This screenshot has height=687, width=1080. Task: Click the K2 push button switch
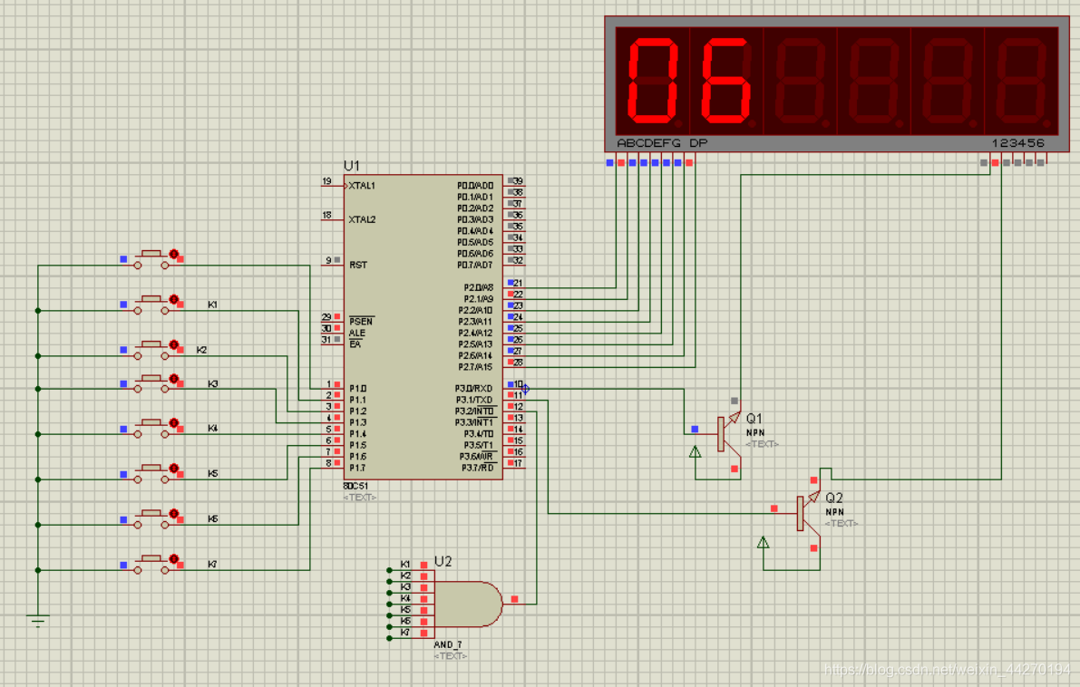(151, 349)
